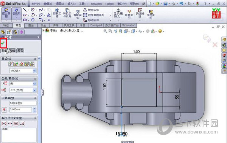Image resolution: width=227 pixels, height=143 pixels.
Task: Click the <DIM> dimension text box
Action: (x=19, y=135)
